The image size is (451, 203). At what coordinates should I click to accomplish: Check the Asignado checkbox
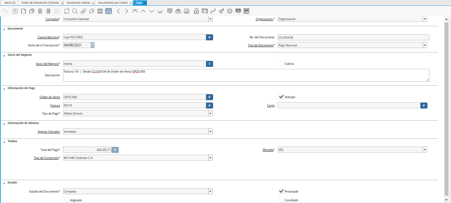(x=66, y=200)
